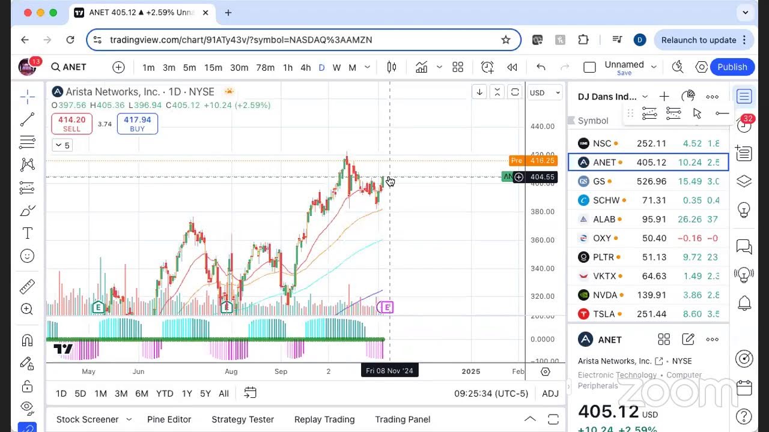Open the go-to-date calendar

pos(250,393)
